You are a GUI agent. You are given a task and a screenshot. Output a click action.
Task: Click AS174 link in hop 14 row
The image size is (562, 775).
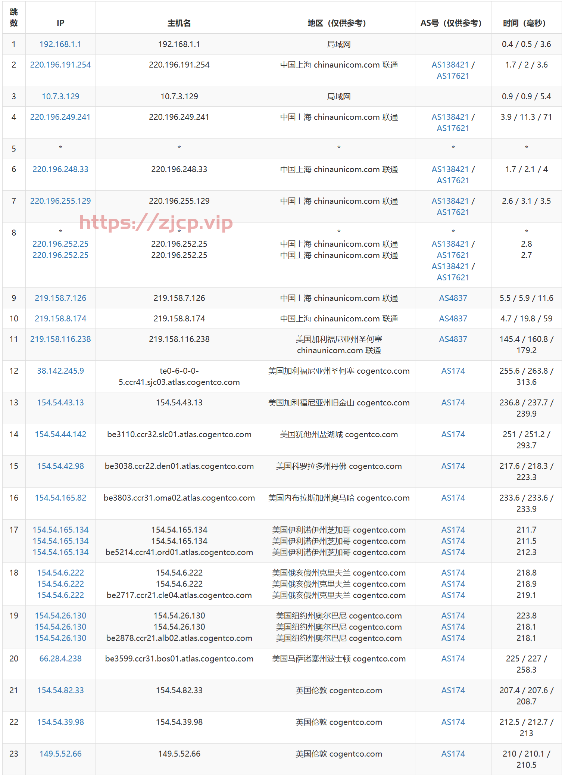(453, 434)
